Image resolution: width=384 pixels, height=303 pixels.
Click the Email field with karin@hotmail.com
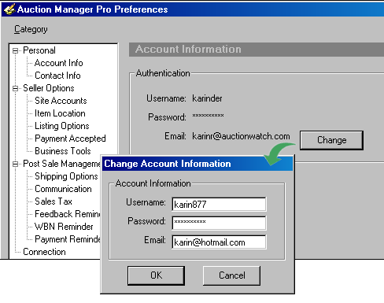(x=219, y=242)
